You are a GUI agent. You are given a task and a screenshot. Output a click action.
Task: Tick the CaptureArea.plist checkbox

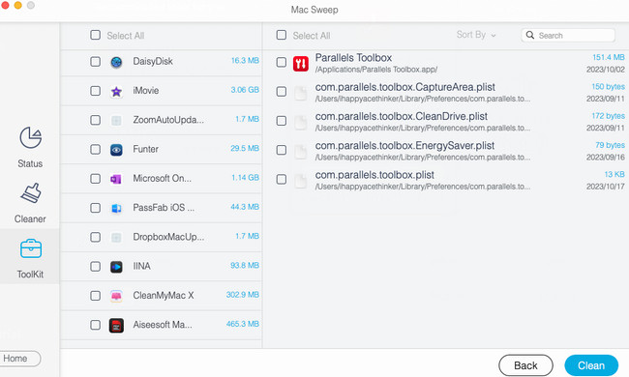pos(282,91)
